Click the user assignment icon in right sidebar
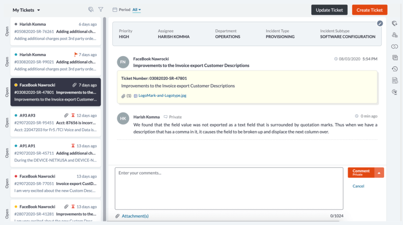 395,35
